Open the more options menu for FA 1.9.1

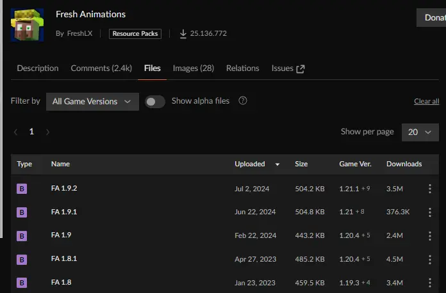430,212
